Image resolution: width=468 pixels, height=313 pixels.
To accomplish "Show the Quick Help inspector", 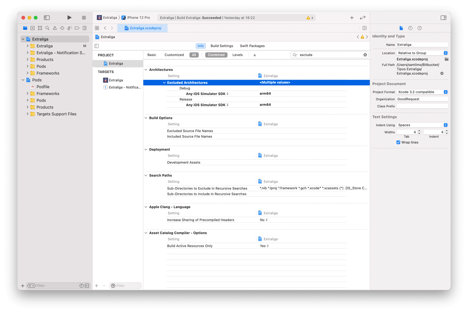I will tap(420, 28).
